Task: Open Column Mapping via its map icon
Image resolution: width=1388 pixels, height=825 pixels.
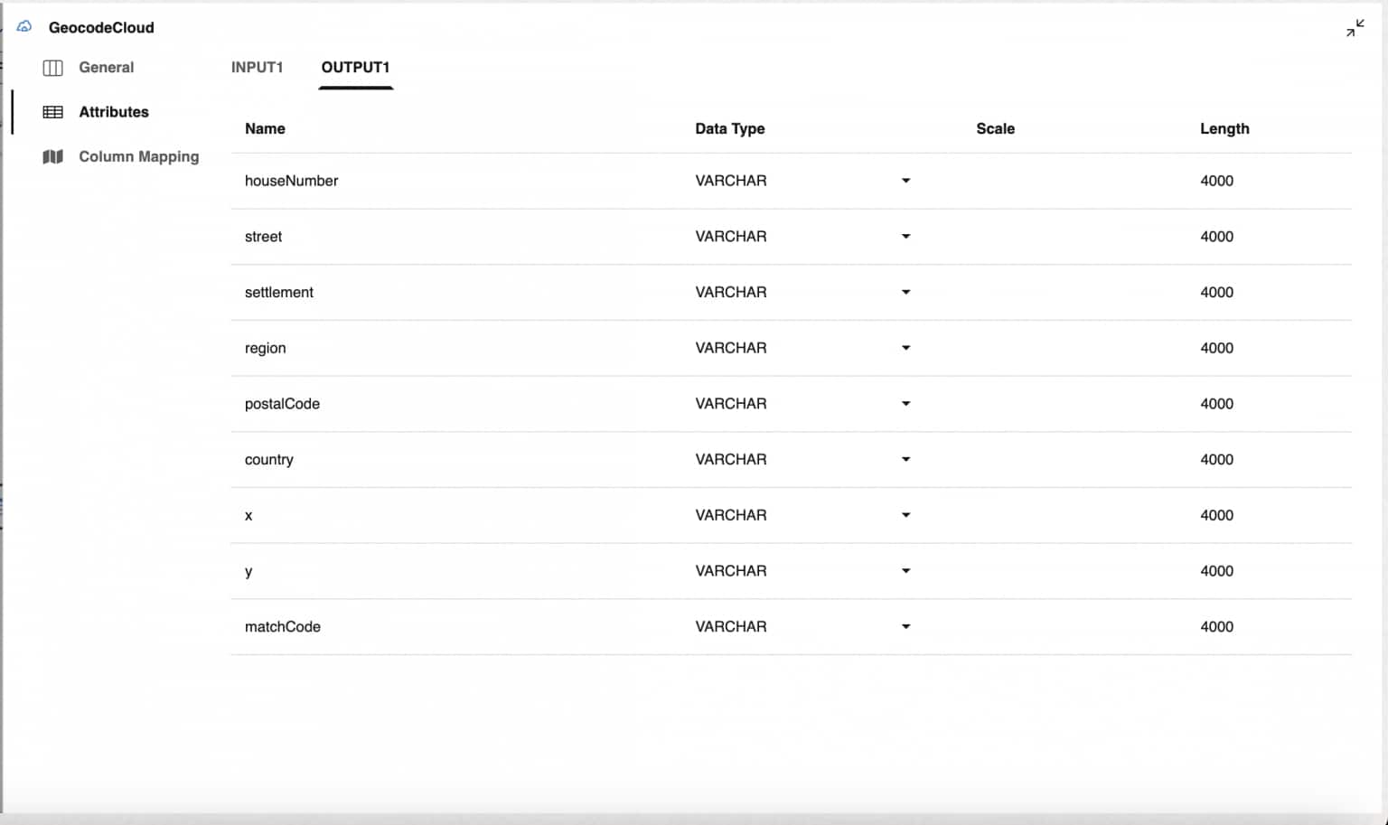Action: tap(52, 156)
